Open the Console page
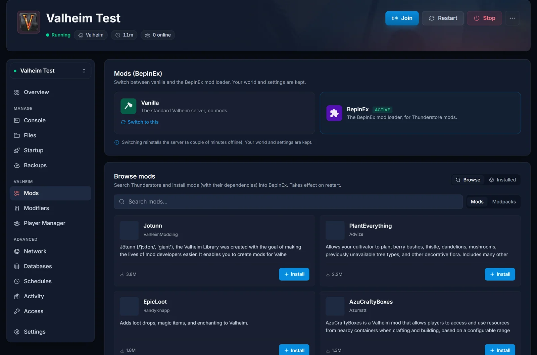 [x=50, y=120]
